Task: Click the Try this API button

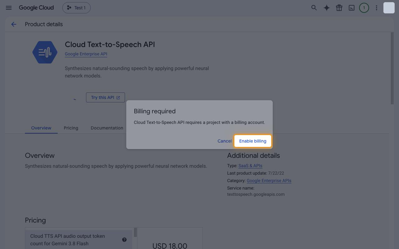Action: point(105,97)
